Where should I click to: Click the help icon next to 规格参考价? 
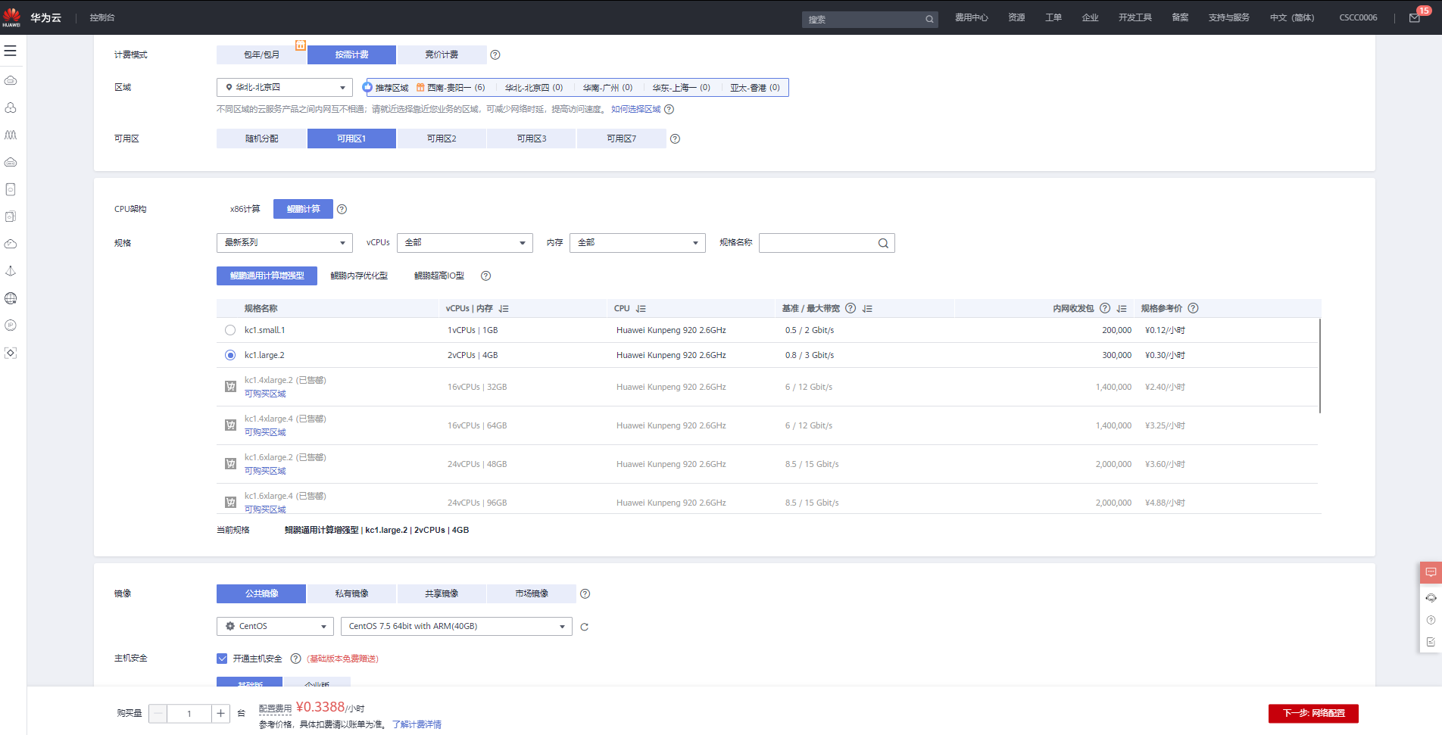pyautogui.click(x=1193, y=308)
